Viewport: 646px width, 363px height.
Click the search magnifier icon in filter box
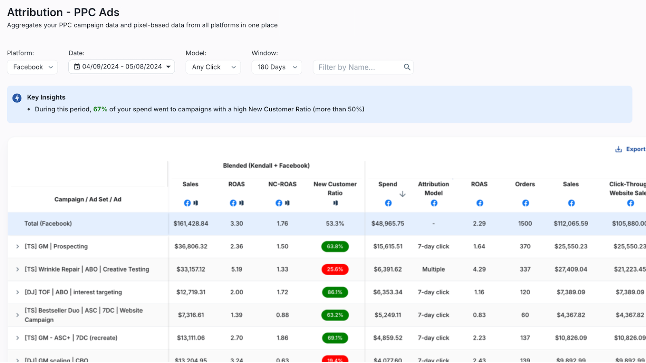[407, 67]
